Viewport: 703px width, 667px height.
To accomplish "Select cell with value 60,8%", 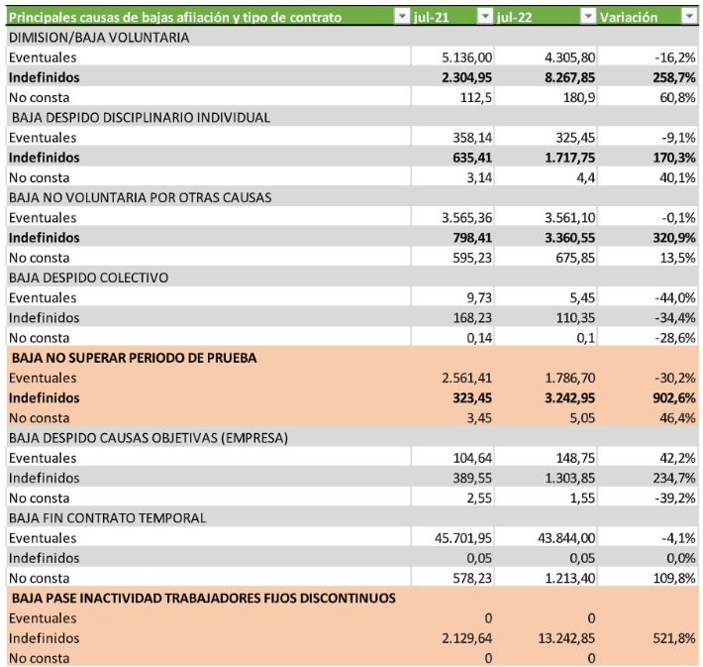I will pyautogui.click(x=648, y=97).
